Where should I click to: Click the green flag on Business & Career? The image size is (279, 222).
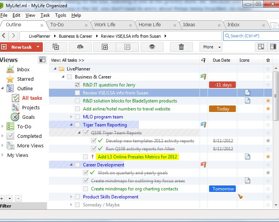[204, 77]
